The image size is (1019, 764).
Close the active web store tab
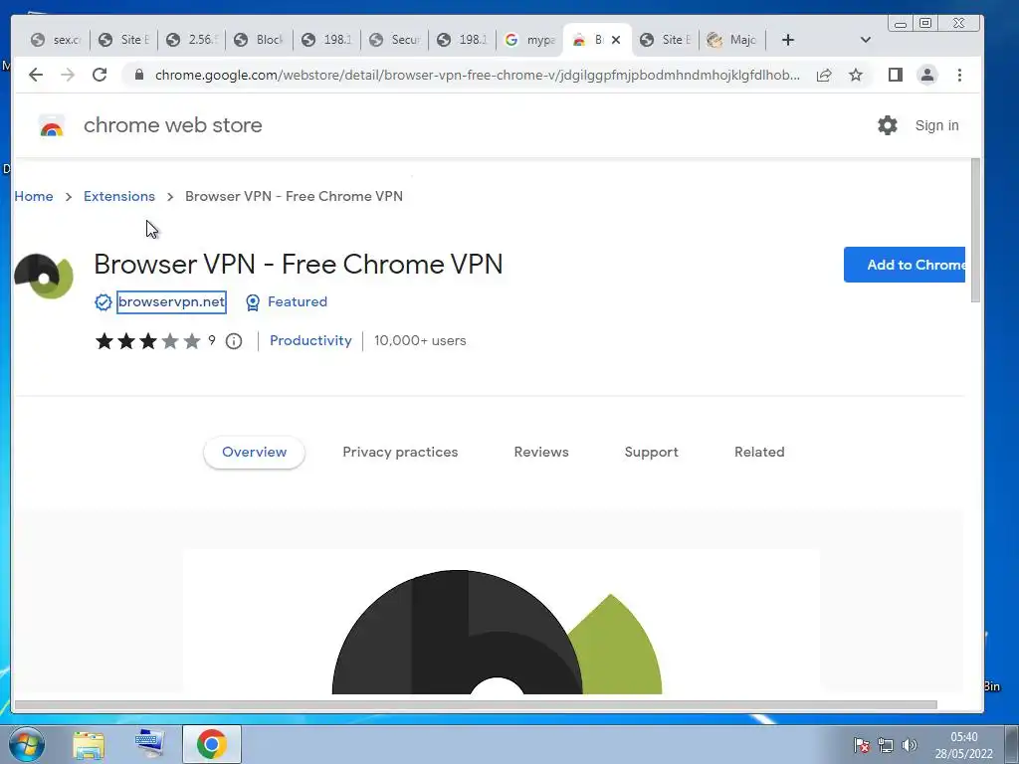click(616, 40)
